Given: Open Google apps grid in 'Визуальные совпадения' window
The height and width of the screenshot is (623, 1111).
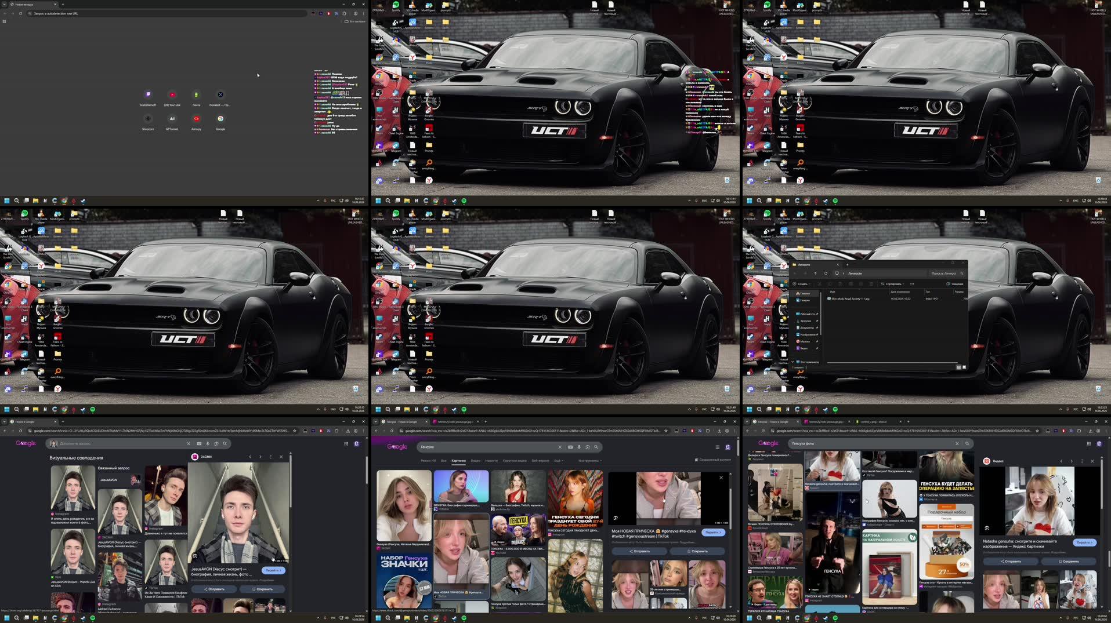Looking at the screenshot, I should point(346,443).
